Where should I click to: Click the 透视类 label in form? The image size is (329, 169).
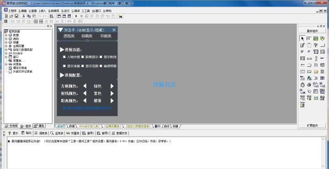coord(69,36)
